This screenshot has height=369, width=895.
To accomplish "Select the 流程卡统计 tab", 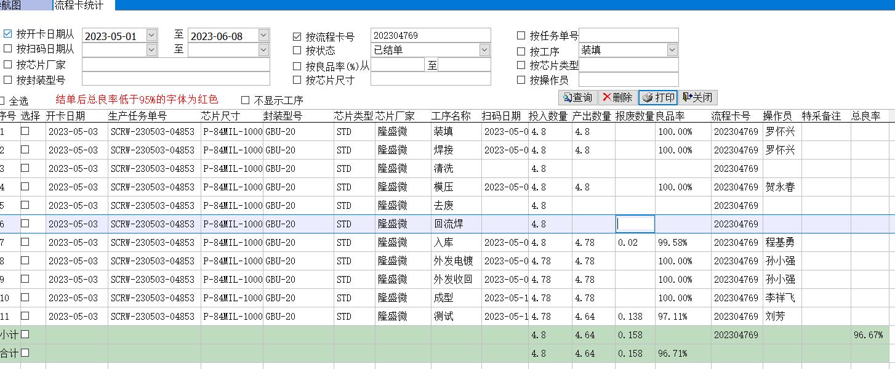I will [79, 5].
